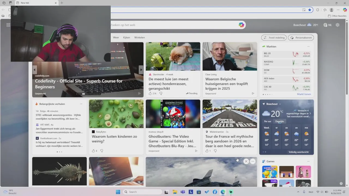Open the apps grid launcher icon
The image size is (349, 196).
click(x=8, y=25)
